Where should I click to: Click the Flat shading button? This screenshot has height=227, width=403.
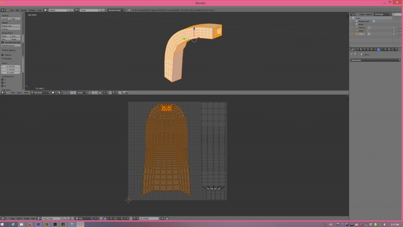[16, 19]
